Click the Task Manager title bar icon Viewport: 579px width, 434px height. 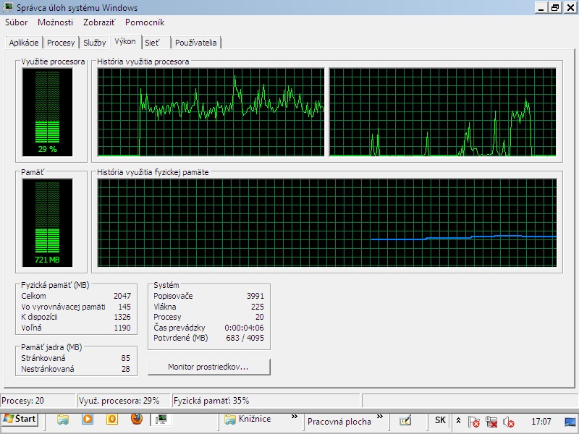7,7
